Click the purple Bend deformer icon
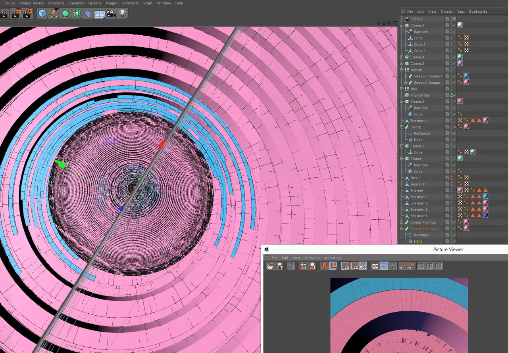The width and height of the screenshot is (508, 353). (x=89, y=14)
